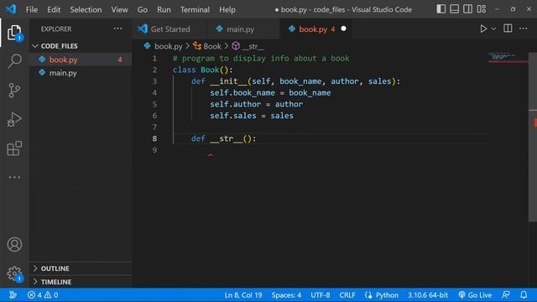537x302 pixels.
Task: Open the Terminal menu
Action: pos(195,9)
